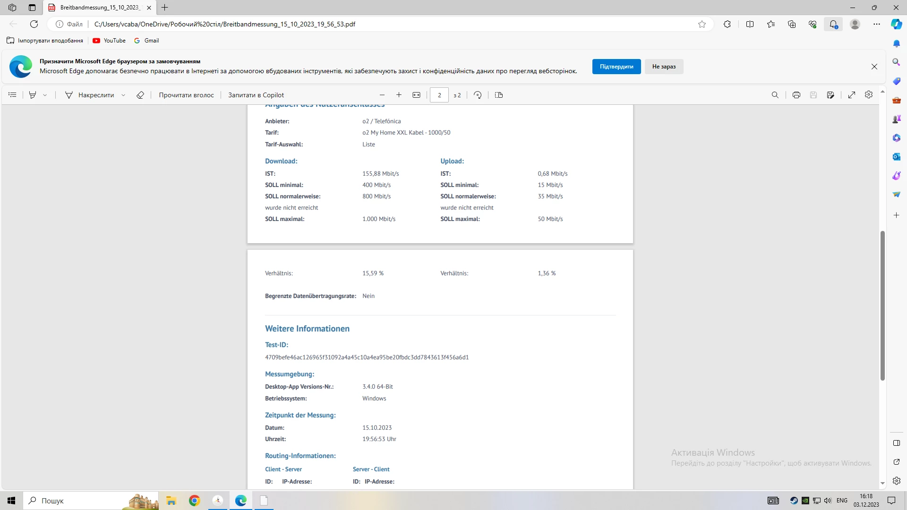Open Edge Settings and more ellipsis menu
The height and width of the screenshot is (510, 907).
[876, 24]
